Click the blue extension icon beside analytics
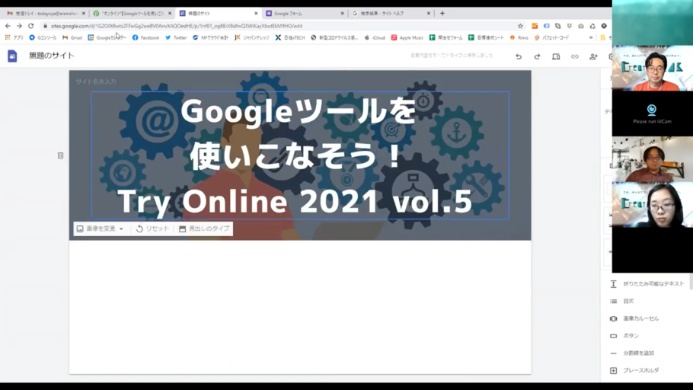This screenshot has height=390, width=693. (546, 26)
